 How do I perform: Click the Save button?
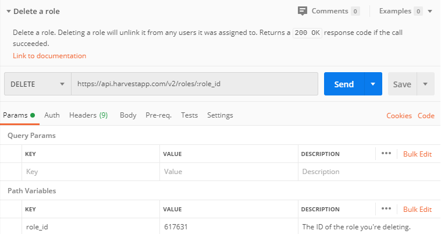point(402,84)
